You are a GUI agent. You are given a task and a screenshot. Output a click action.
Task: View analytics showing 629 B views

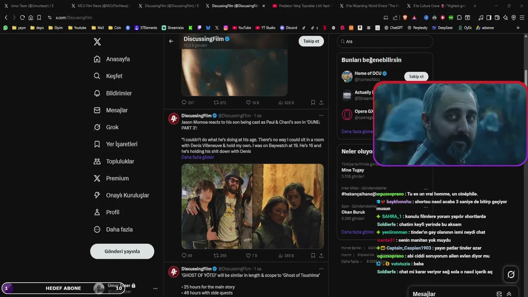coord(286,102)
